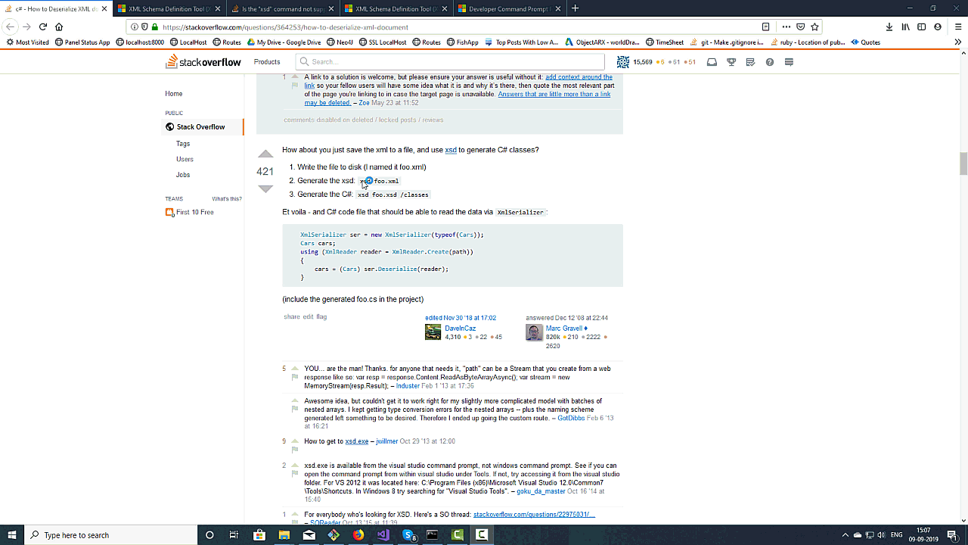Viewport: 968px width, 545px height.
Task: Open the stackoverflow.com/questions/22975031 link
Action: (534, 515)
